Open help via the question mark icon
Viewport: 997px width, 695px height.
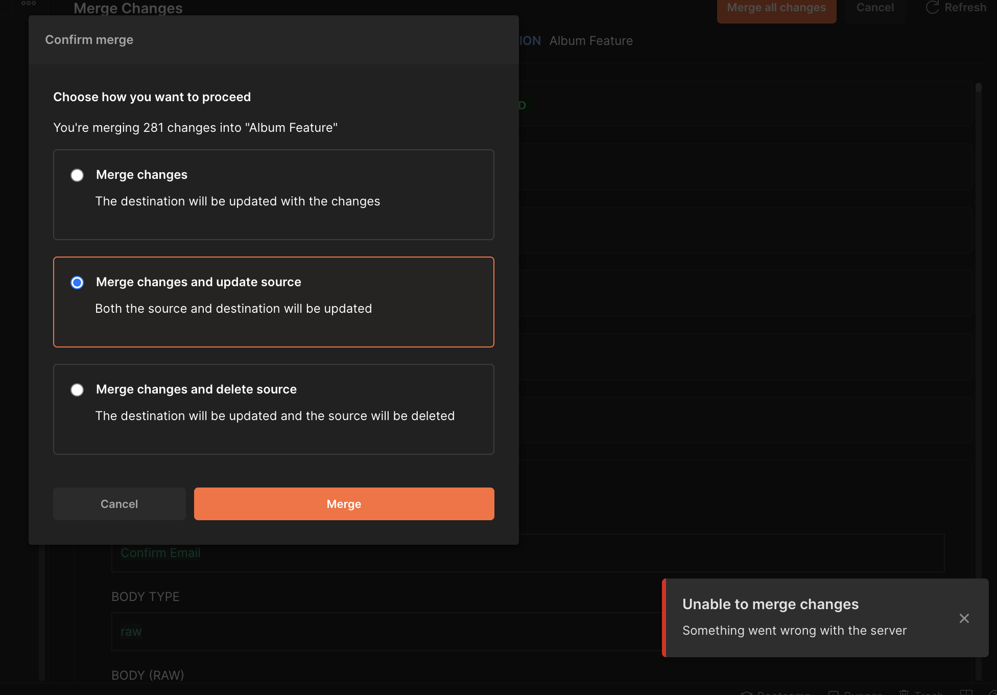coord(994,693)
